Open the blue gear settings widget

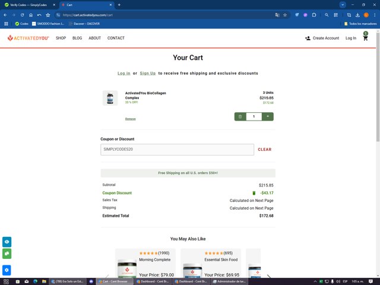click(x=7, y=270)
